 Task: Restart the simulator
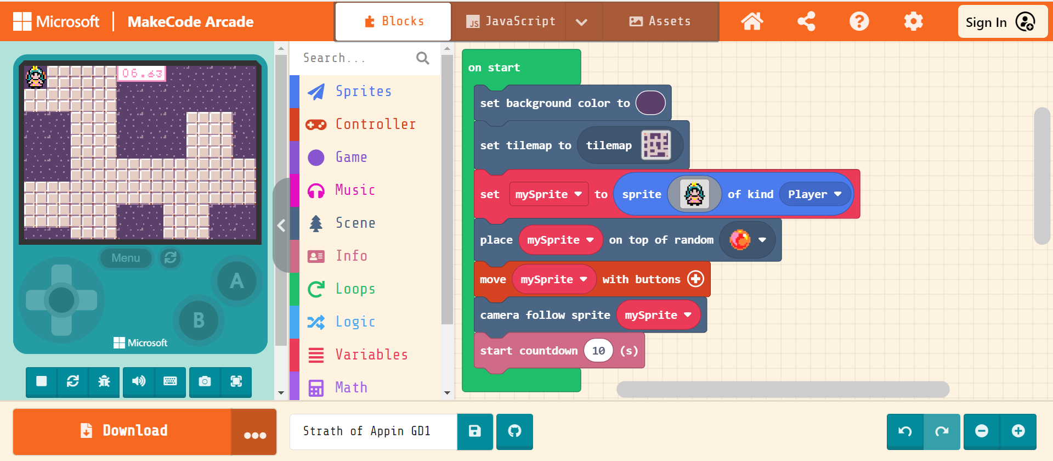pyautogui.click(x=72, y=381)
